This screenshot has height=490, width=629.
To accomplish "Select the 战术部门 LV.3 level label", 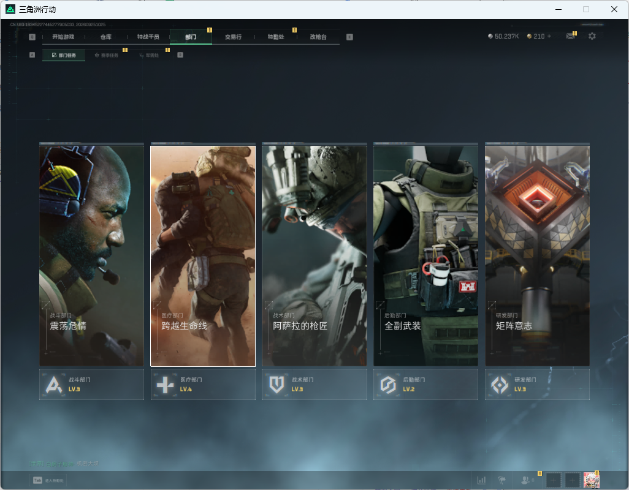I will [x=297, y=389].
